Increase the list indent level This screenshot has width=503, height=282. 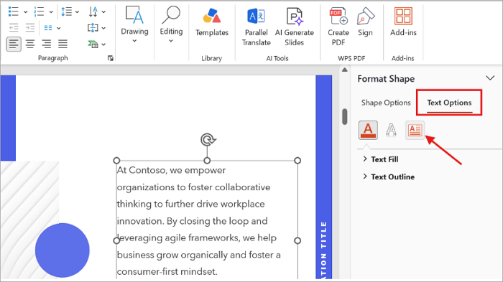[30, 28]
